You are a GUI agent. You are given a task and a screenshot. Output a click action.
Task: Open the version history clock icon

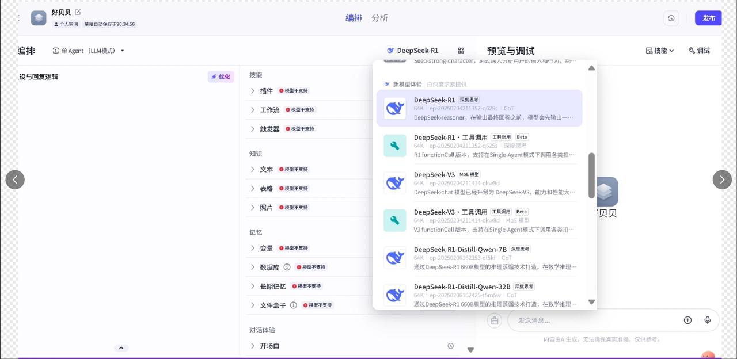tap(671, 18)
